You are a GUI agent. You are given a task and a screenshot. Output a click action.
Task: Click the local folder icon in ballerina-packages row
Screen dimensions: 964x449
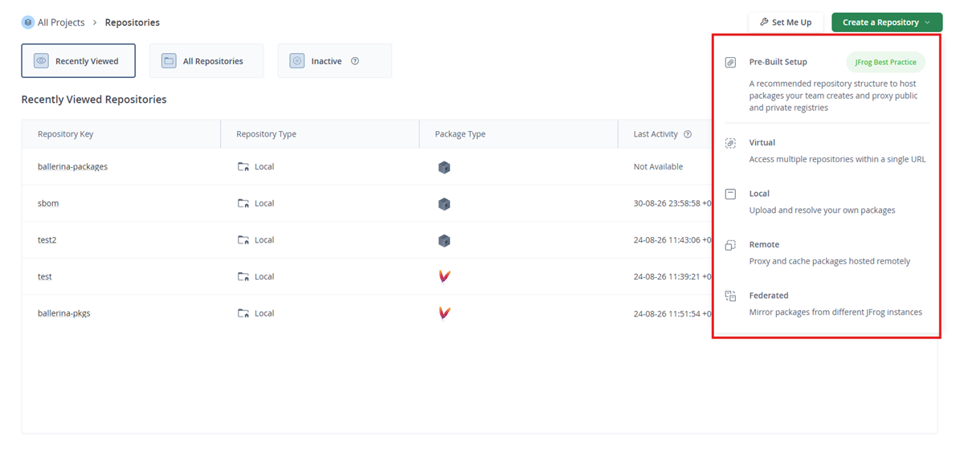[x=243, y=167]
